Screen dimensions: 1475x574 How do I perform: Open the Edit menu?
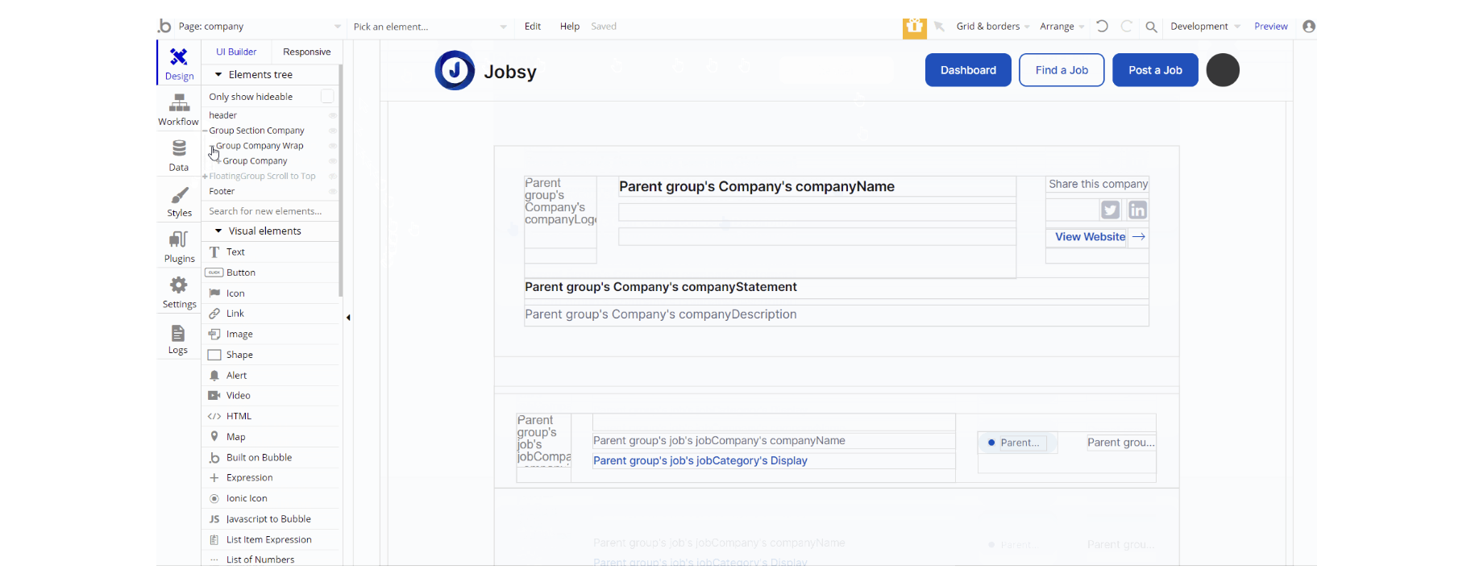click(533, 27)
